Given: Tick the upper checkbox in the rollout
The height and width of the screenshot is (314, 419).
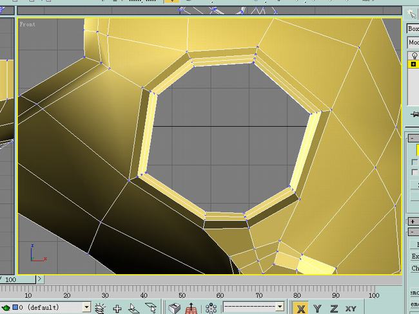Looking at the screenshot, I should [414, 162].
